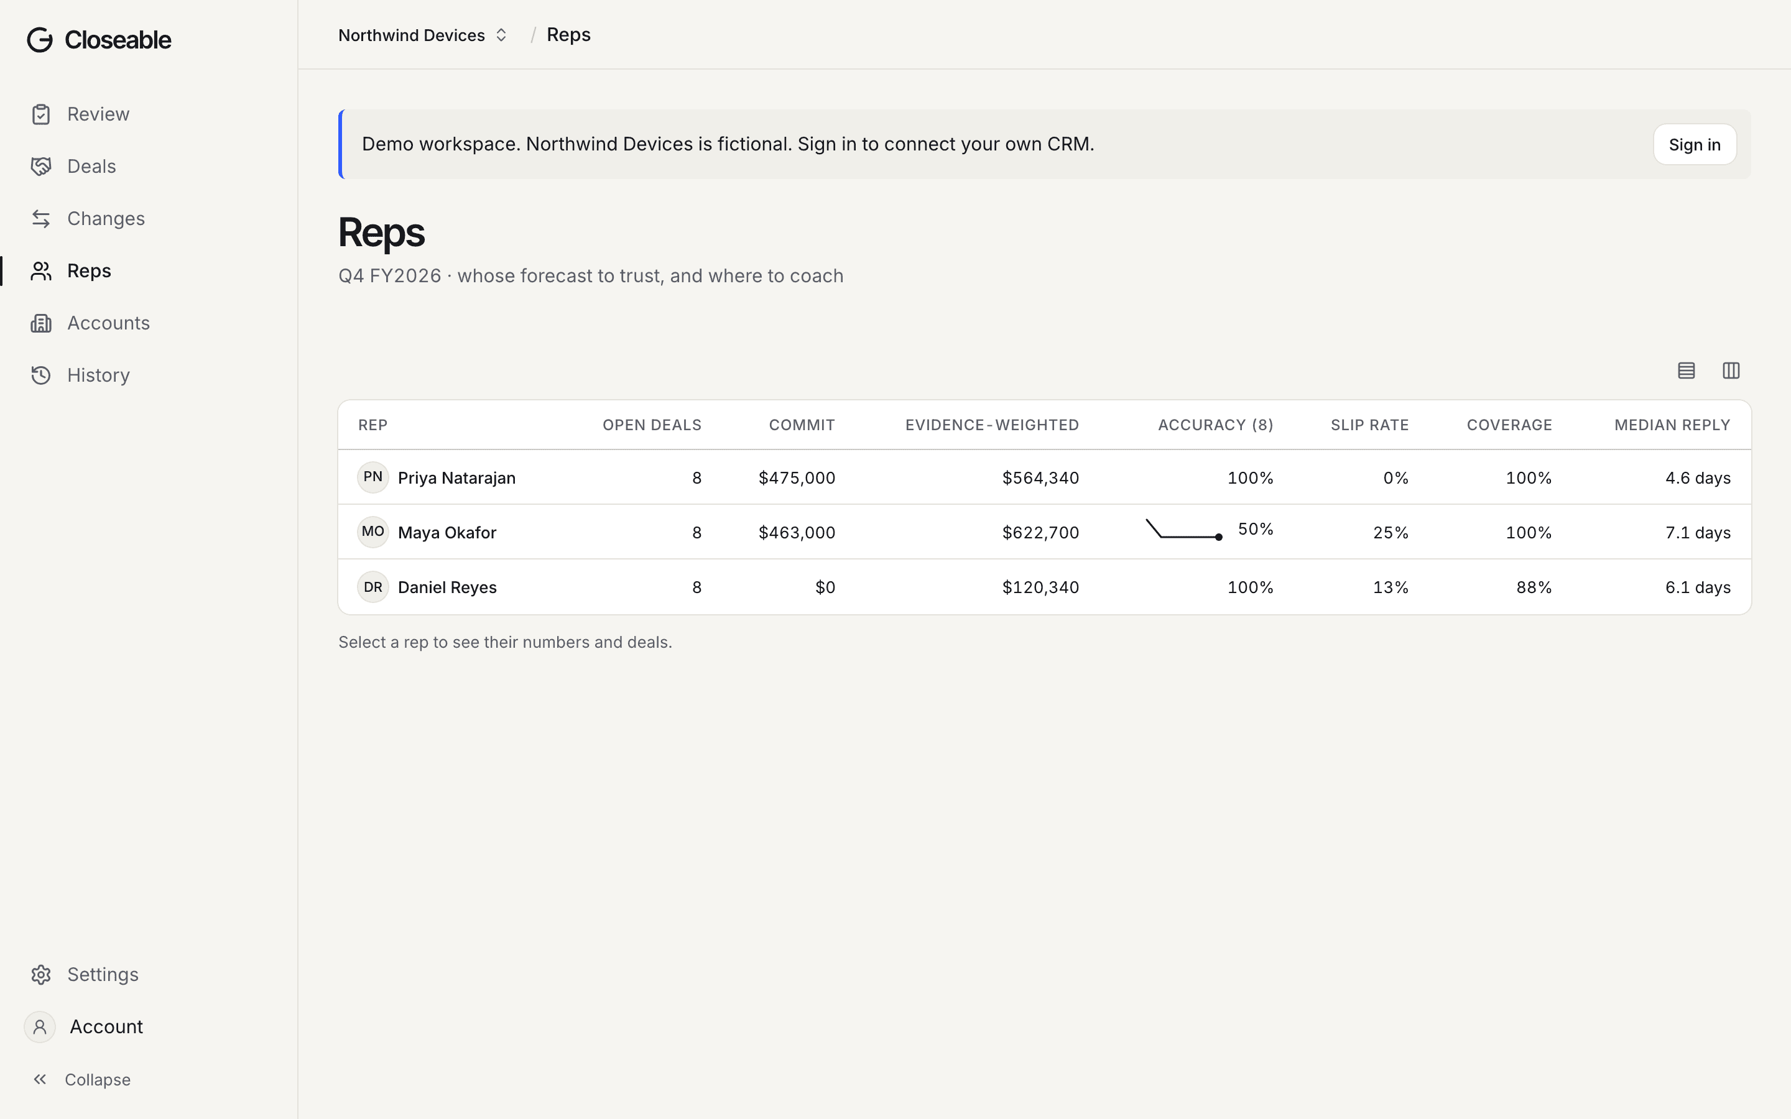Image resolution: width=1791 pixels, height=1119 pixels.
Task: Click the Account avatar icon
Action: 40,1027
